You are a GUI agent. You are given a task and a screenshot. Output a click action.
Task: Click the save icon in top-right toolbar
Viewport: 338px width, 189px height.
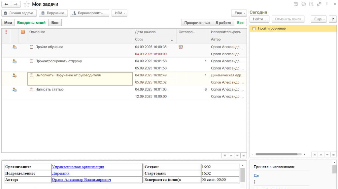pyautogui.click(x=296, y=4)
